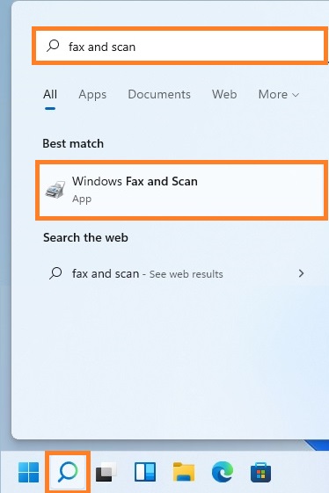Open Microsoft Store from the taskbar
The image size is (329, 493).
click(260, 472)
